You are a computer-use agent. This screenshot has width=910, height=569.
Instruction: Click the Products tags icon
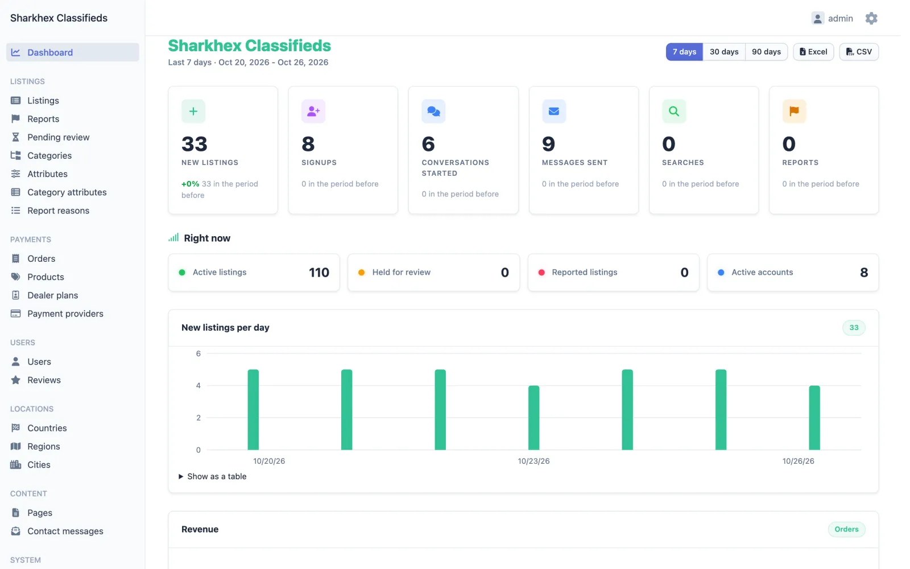click(x=16, y=277)
